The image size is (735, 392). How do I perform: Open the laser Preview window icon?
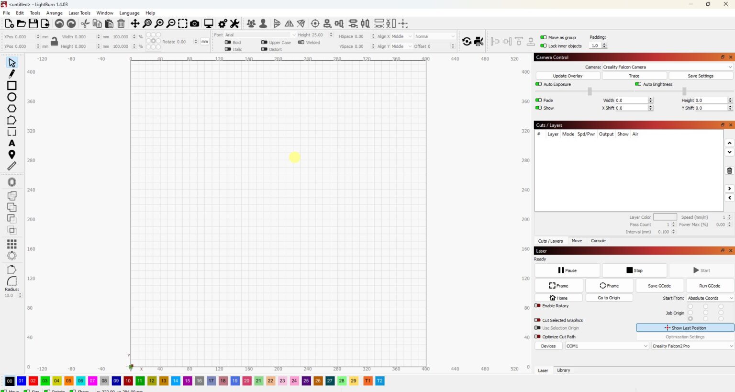click(209, 23)
